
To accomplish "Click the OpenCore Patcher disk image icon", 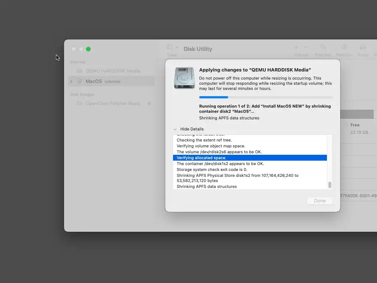I will pos(80,103).
